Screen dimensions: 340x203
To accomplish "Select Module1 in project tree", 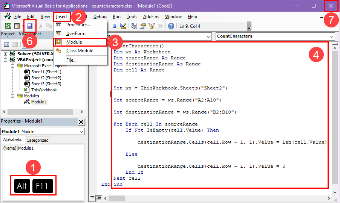I will pos(39,102).
